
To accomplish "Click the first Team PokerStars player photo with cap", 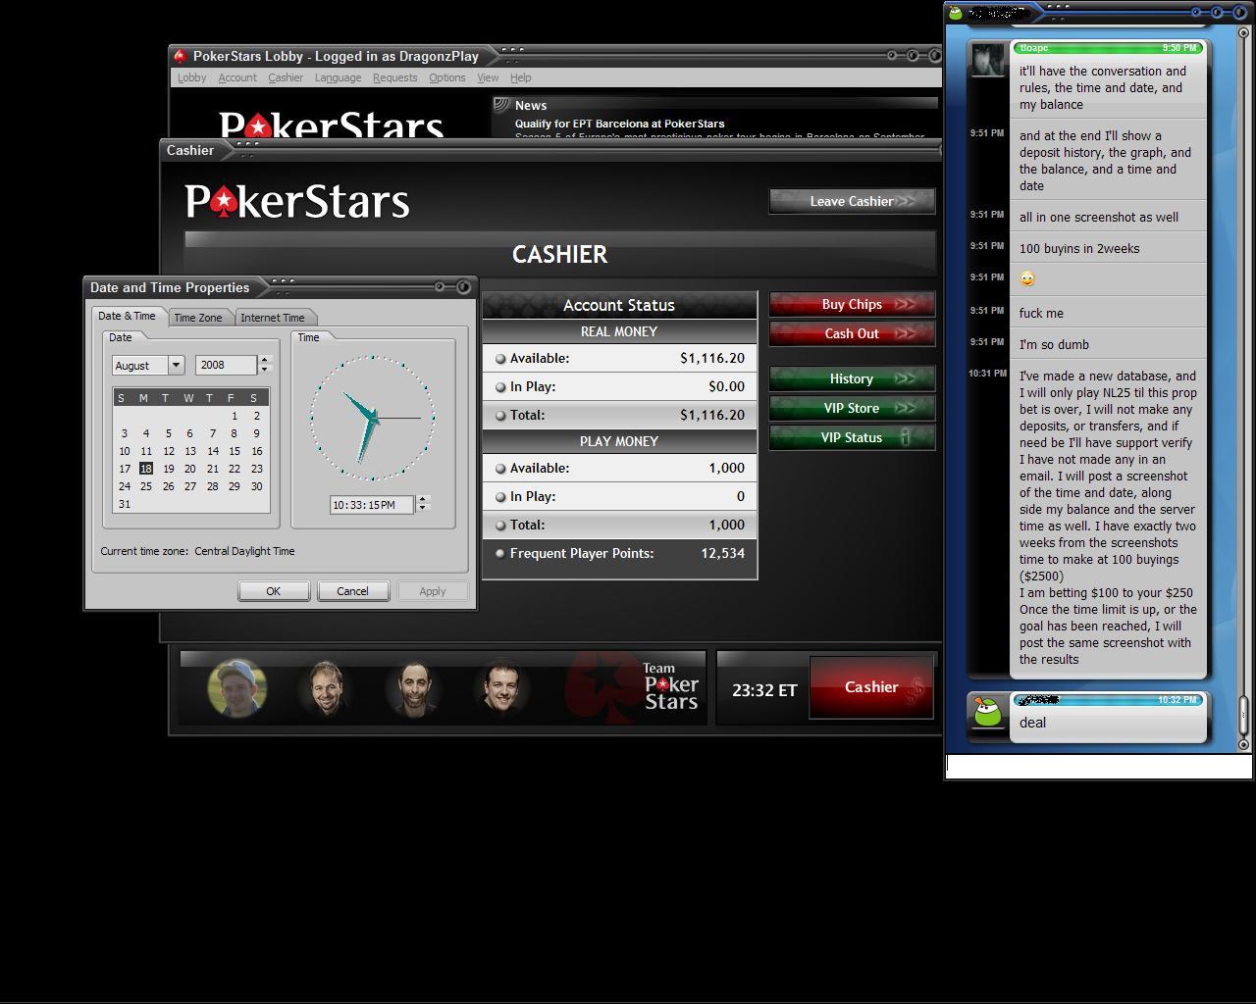I will (237, 688).
